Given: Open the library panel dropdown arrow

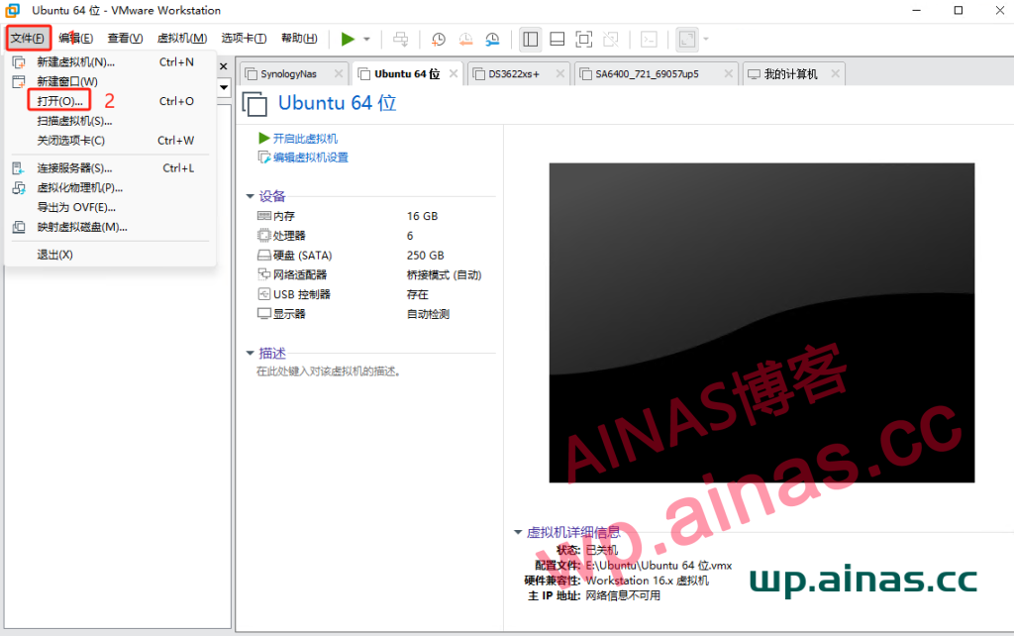Looking at the screenshot, I should [224, 87].
